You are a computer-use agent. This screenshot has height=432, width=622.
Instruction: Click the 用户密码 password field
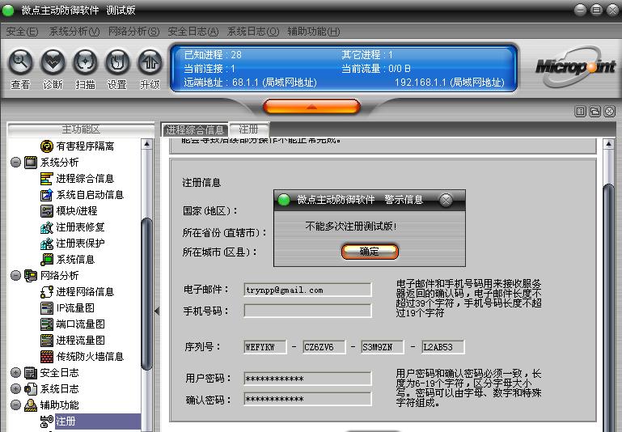tap(308, 379)
